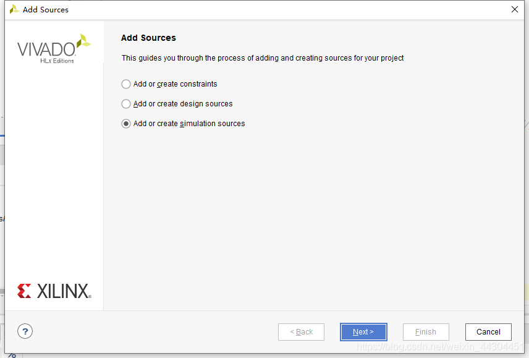The width and height of the screenshot is (529, 358).
Task: Go to the next wizard page
Action: [363, 332]
